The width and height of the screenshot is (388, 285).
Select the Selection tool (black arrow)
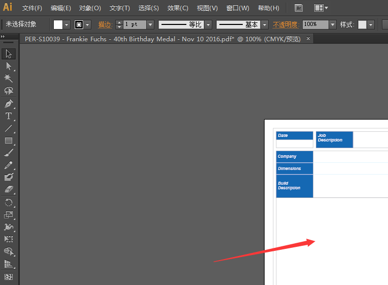coord(9,54)
